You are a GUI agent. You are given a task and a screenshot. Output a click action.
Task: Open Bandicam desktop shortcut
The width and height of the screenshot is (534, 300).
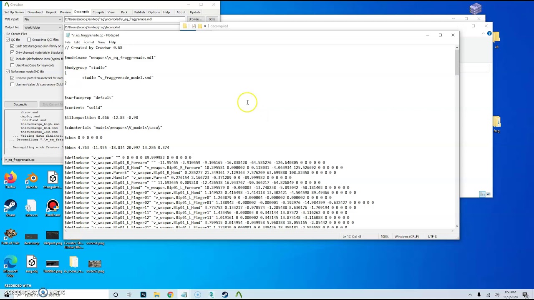point(53,208)
